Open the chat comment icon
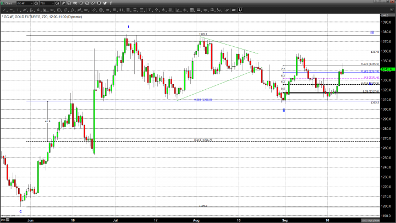Viewport: 396px width, 223px height. (x=99, y=3)
